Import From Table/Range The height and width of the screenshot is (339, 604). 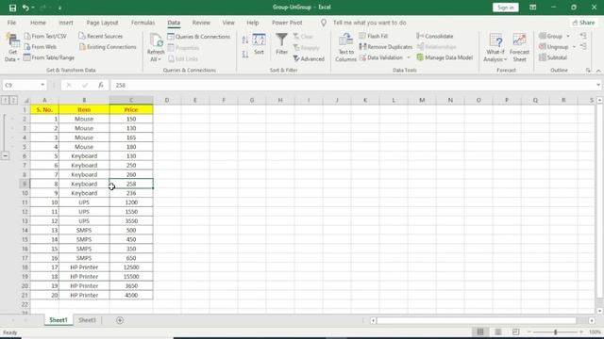pos(49,57)
